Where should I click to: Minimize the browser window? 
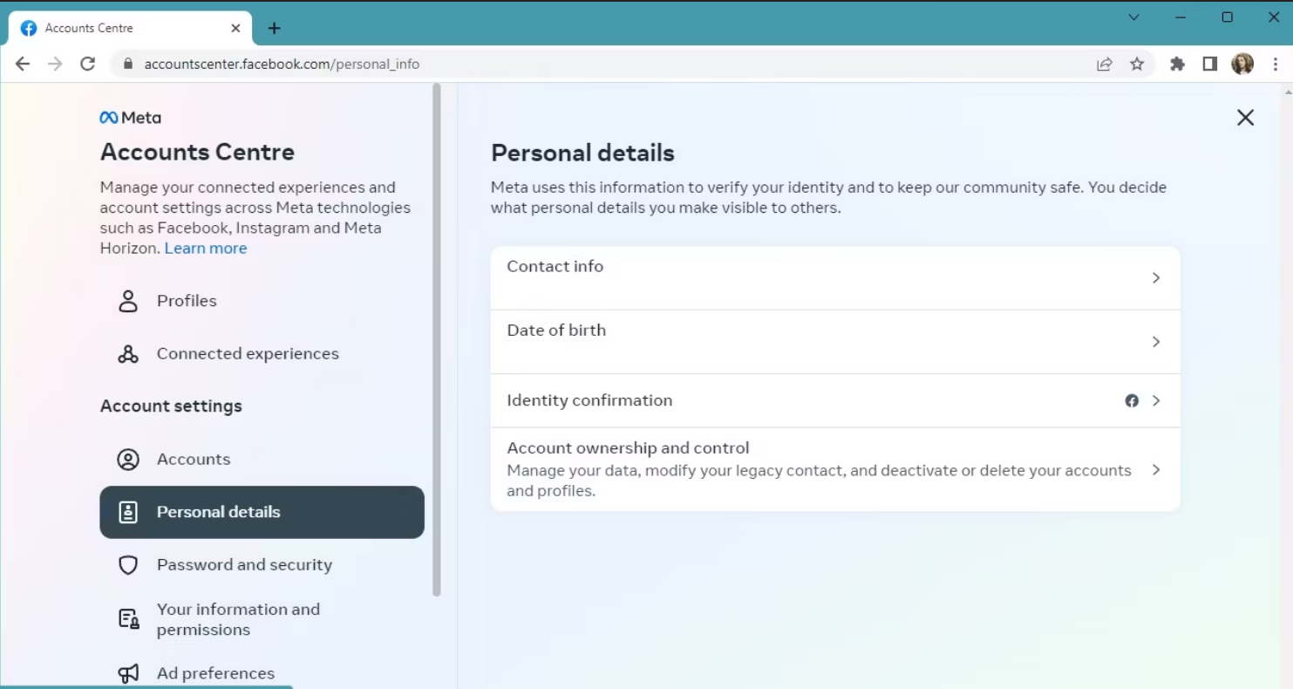1181,17
